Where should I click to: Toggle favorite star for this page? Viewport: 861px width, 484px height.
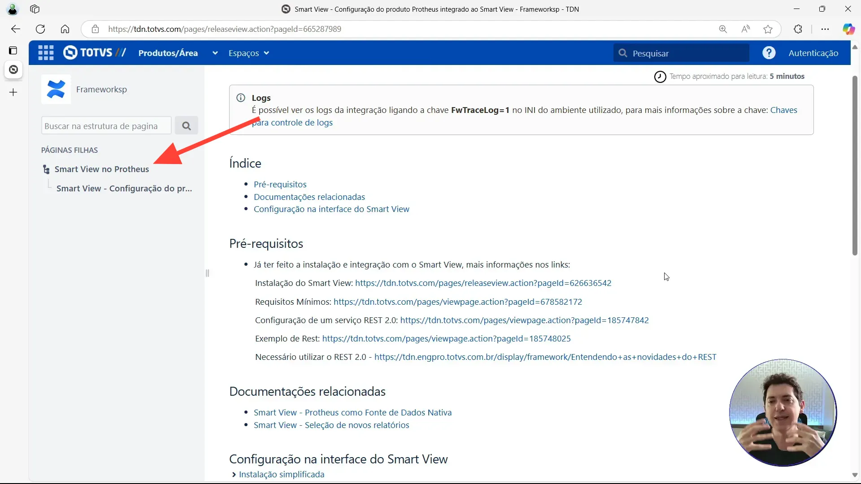[x=768, y=29]
